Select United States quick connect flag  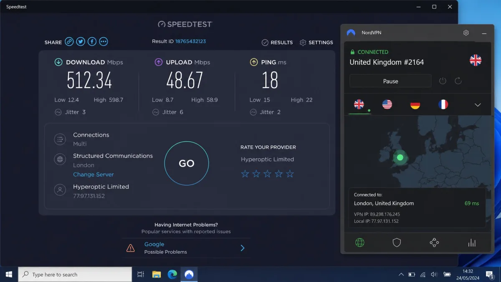(387, 104)
